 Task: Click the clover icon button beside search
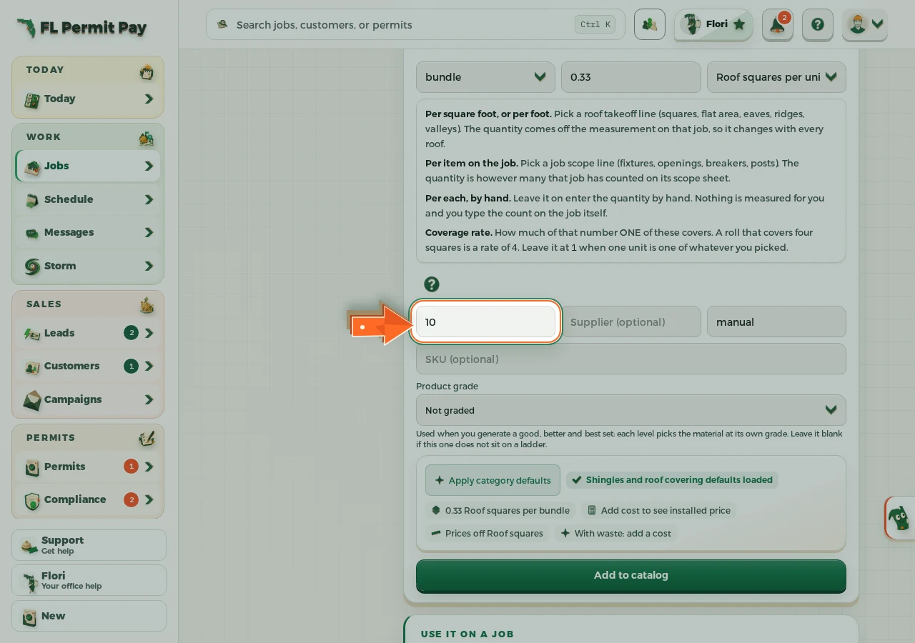pyautogui.click(x=650, y=25)
